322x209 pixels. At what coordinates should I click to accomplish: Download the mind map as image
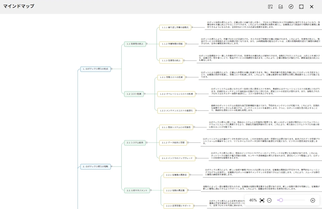click(x=281, y=7)
